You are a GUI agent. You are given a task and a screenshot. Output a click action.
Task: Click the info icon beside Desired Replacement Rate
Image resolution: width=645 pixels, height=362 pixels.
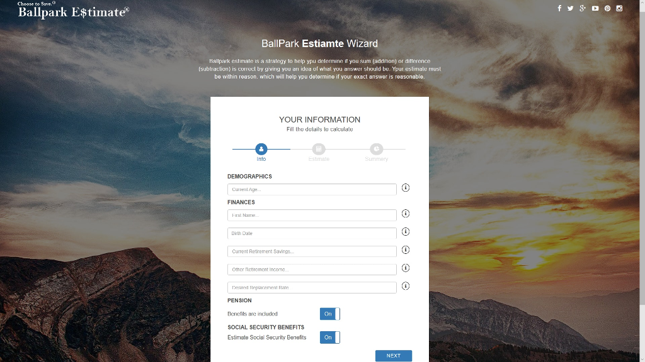click(x=406, y=286)
